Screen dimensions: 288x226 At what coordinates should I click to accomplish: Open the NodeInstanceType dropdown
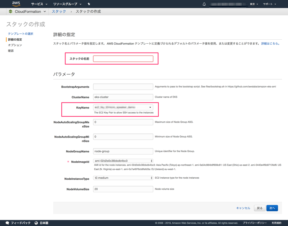pyautogui.click(x=123, y=178)
